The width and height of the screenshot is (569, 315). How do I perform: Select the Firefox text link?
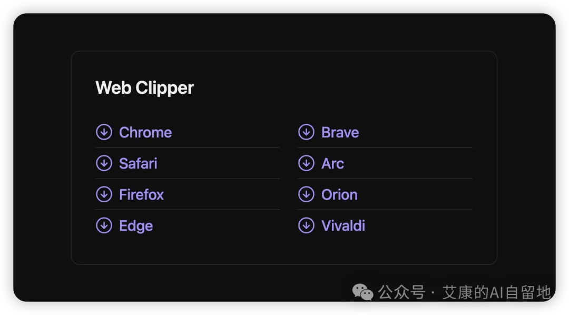coord(141,194)
